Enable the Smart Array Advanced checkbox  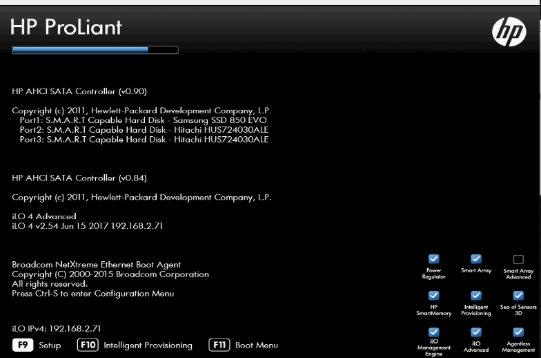(x=518, y=259)
